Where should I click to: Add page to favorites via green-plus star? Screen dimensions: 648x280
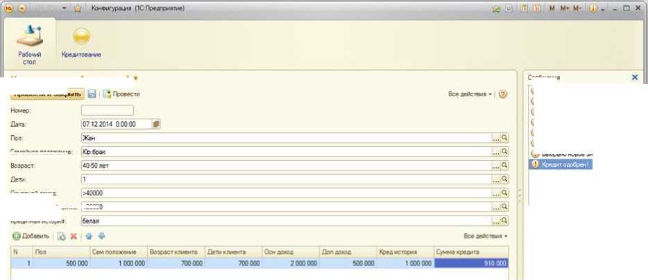(496, 9)
